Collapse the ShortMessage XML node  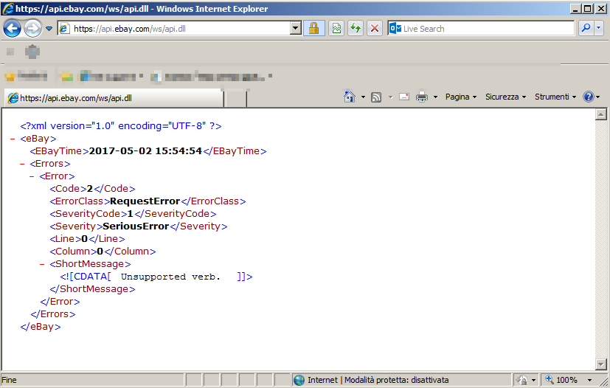[42, 264]
